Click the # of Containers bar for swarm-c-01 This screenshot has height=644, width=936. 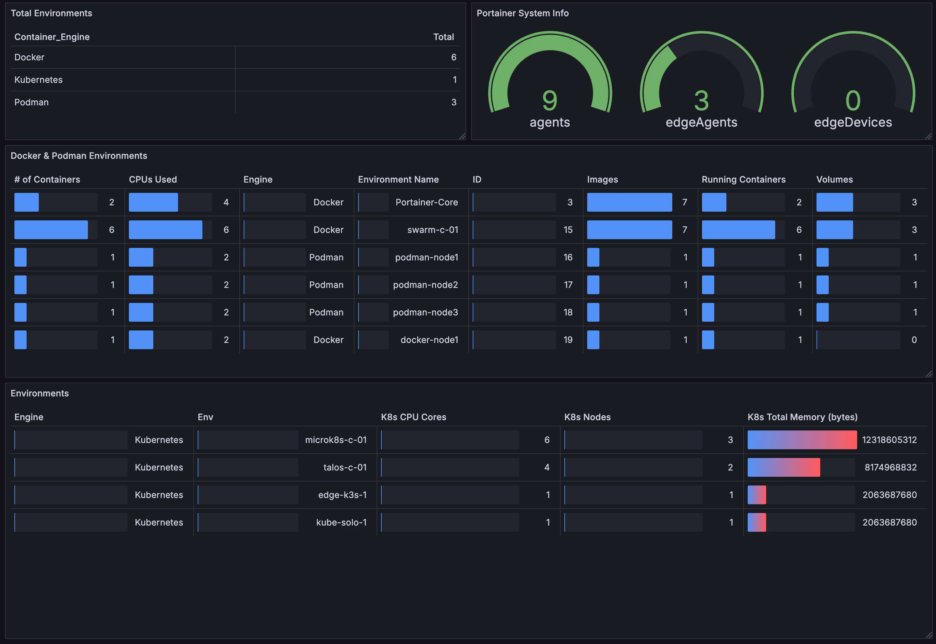[51, 229]
